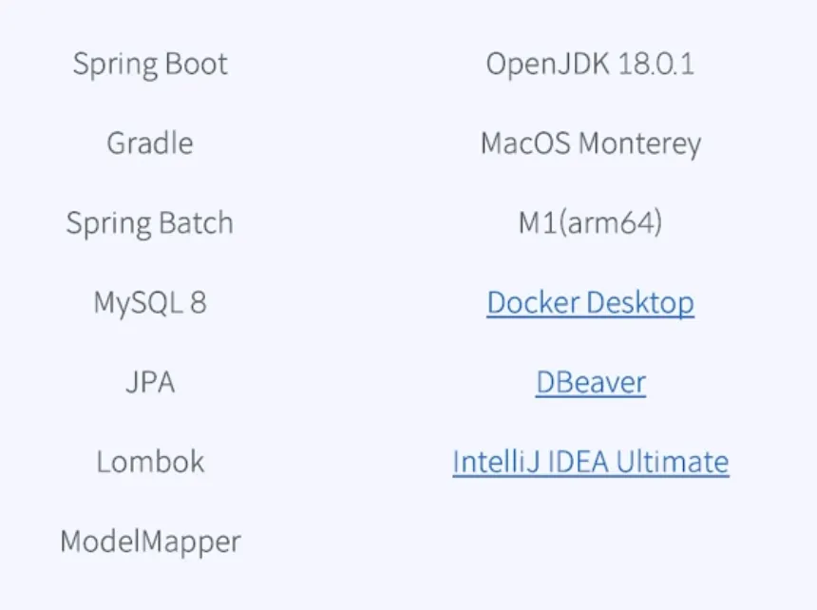Click the Gradle label
The image size is (817, 610).
tap(150, 144)
